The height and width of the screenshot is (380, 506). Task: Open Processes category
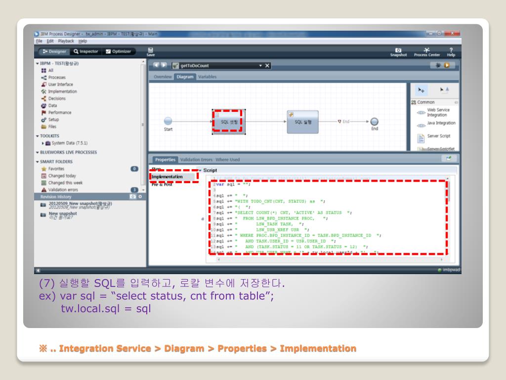click(x=53, y=78)
